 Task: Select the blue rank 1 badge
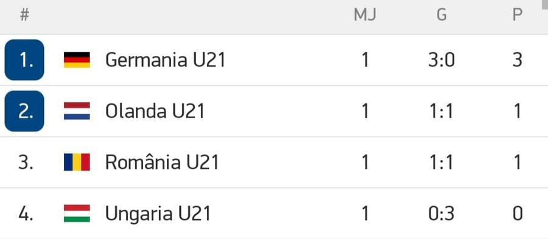coord(24,60)
